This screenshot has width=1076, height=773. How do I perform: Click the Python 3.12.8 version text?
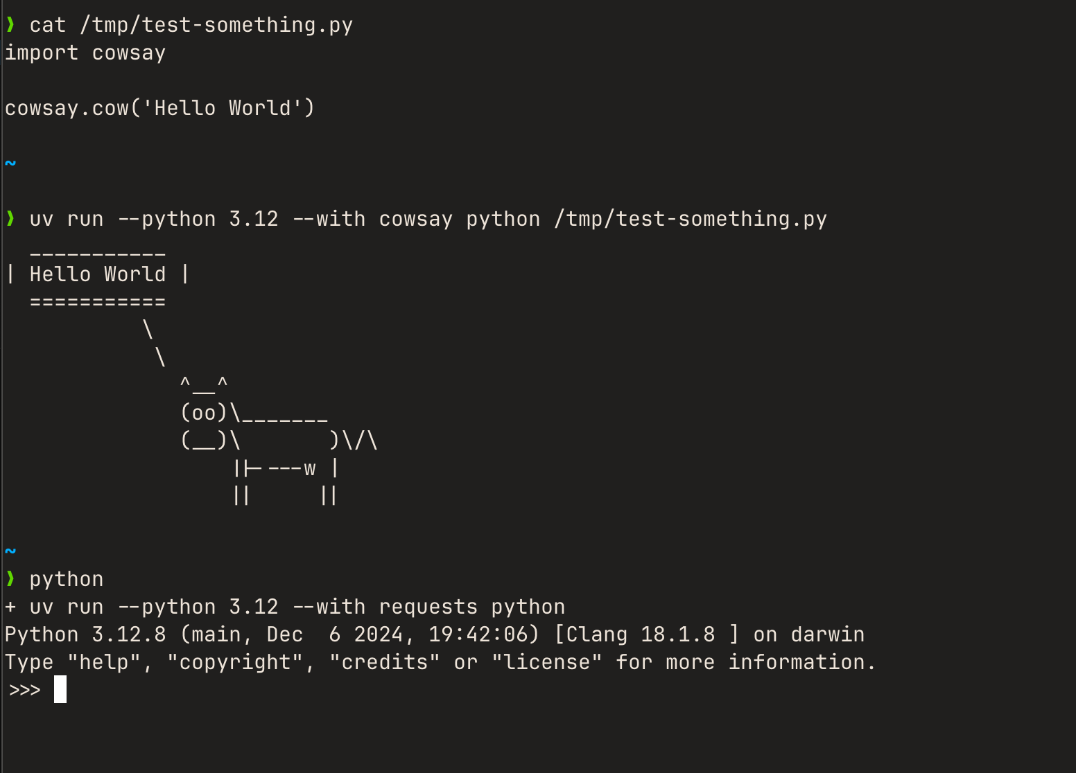coord(85,634)
